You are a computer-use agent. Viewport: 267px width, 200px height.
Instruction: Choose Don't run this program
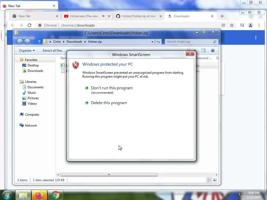(112, 88)
